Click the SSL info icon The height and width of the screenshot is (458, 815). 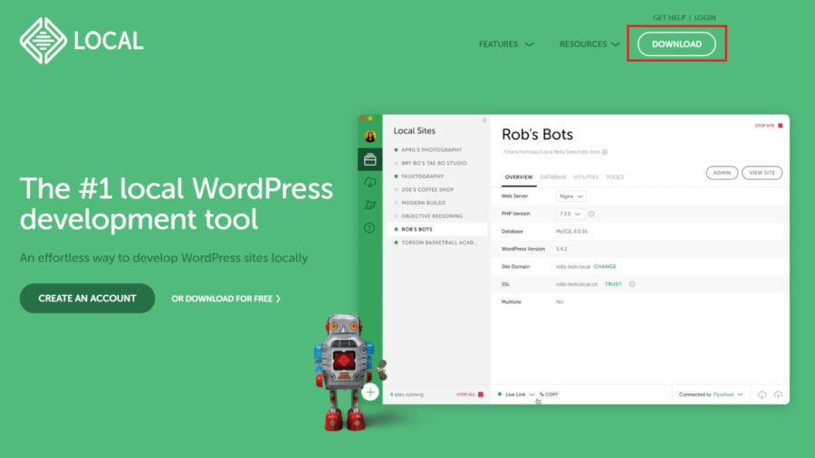point(632,284)
